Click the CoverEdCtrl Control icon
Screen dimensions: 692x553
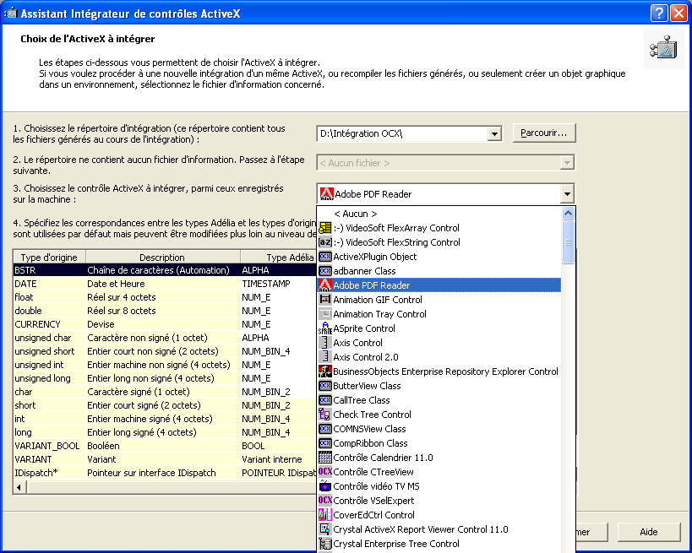click(x=325, y=515)
